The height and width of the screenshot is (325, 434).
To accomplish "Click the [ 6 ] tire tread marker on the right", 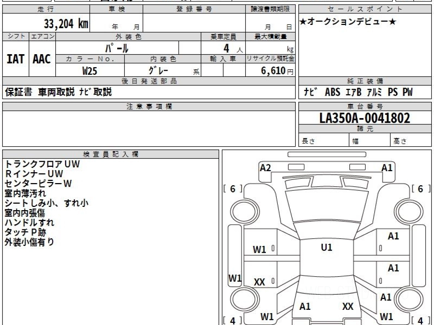I will pyautogui.click(x=419, y=188).
